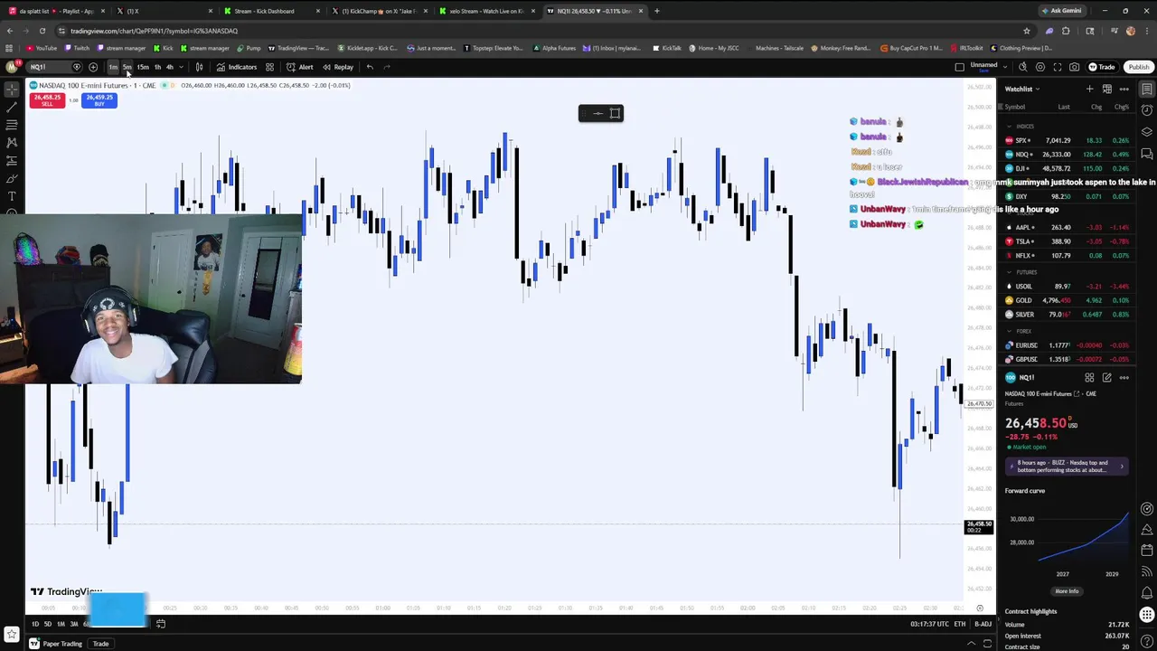Open the NQ1! details grid view icon
Image resolution: width=1157 pixels, height=651 pixels.
(1089, 377)
